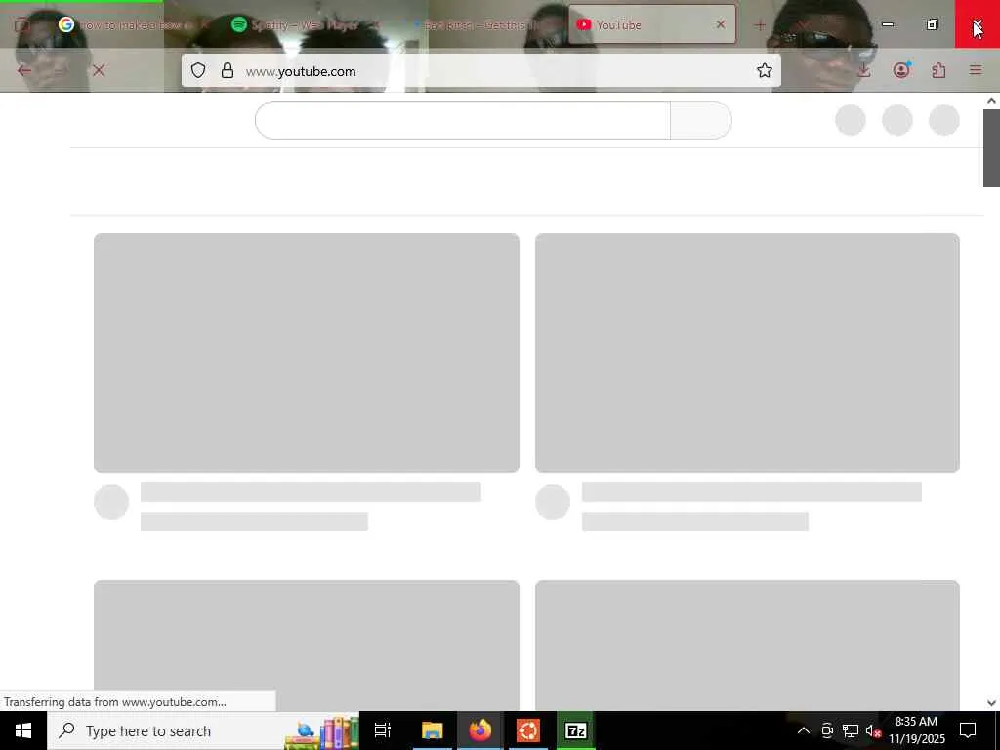The width and height of the screenshot is (1000, 750).
Task: Click the Windows taskbar search box
Action: click(x=203, y=730)
